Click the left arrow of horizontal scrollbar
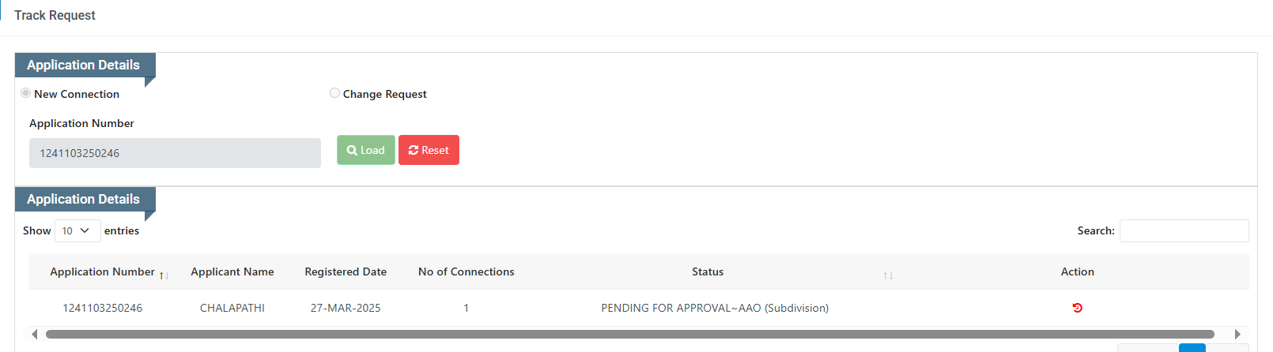 click(x=34, y=334)
